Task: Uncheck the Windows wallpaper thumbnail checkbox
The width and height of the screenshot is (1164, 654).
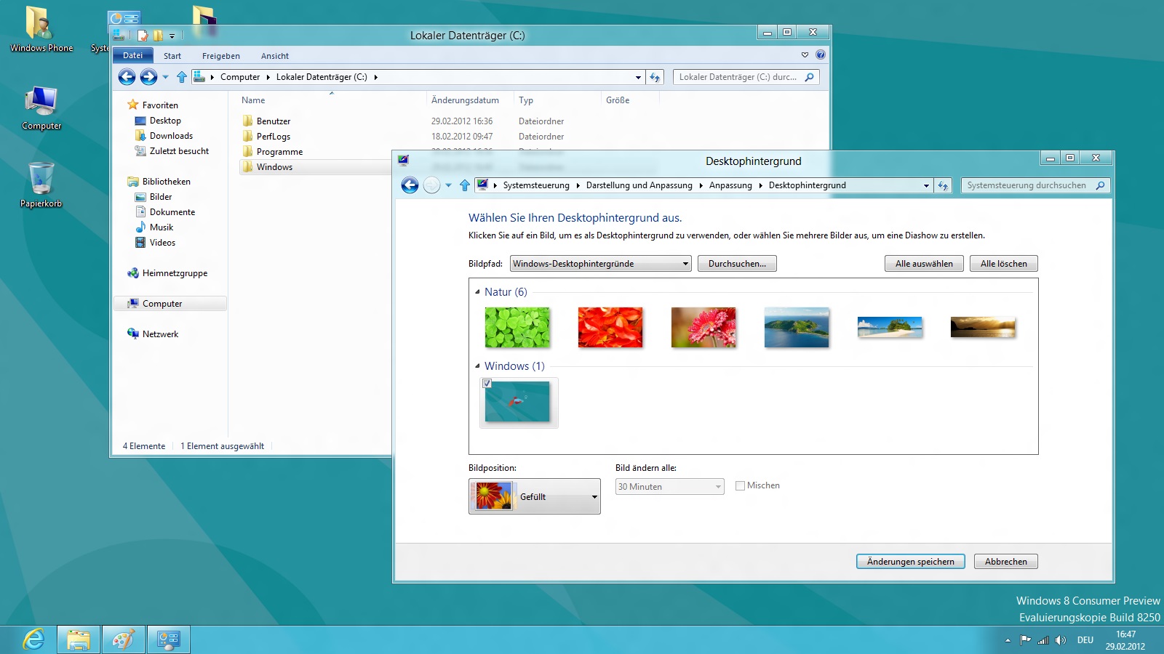Action: [487, 384]
